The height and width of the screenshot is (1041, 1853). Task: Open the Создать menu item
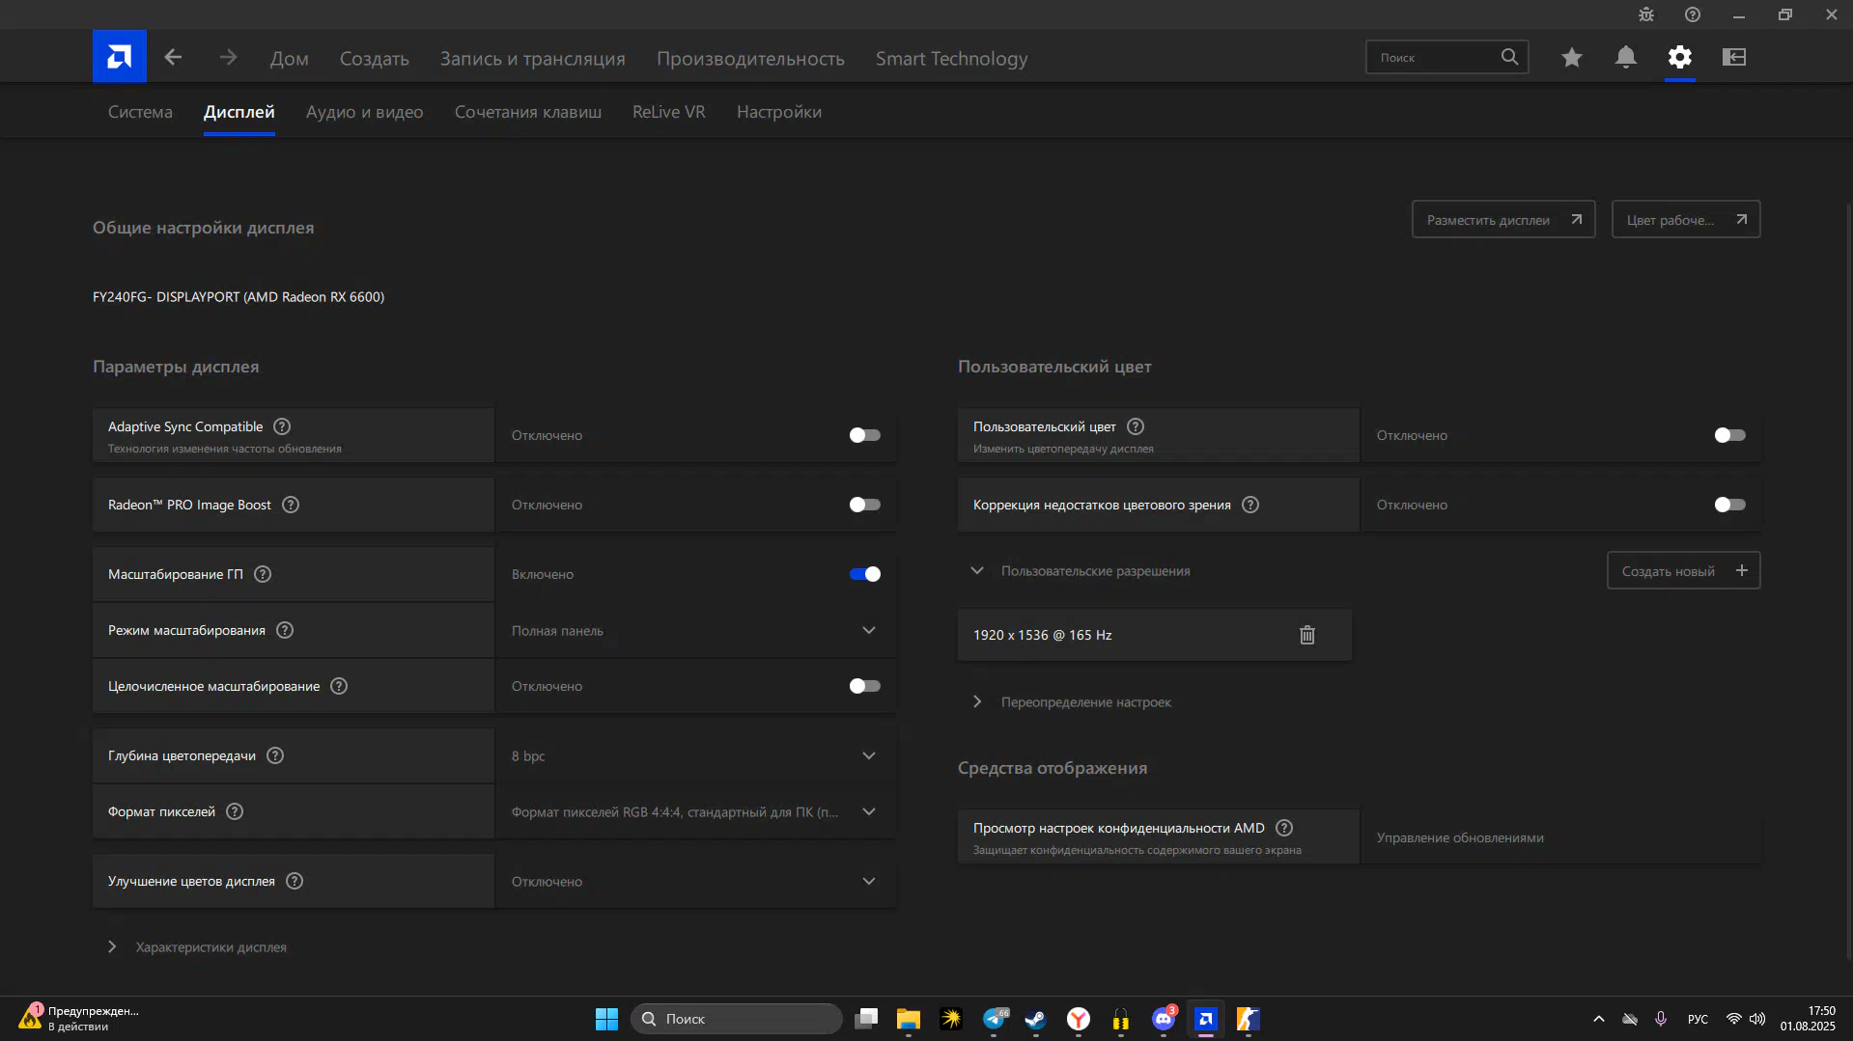(x=375, y=58)
